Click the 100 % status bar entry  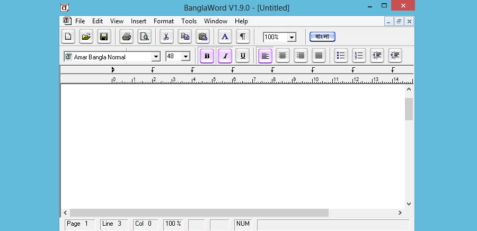coord(173,224)
